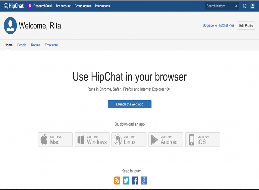Click the word Android on its button
259x190 pixels.
pyautogui.click(x=169, y=142)
